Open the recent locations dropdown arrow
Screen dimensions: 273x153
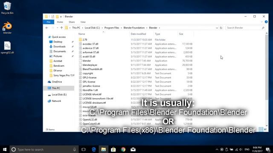tap(58, 28)
